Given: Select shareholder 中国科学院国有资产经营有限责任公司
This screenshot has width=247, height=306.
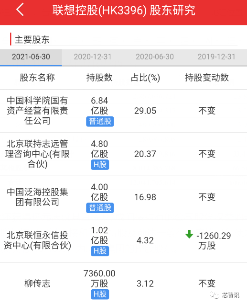Looking at the screenshot, I should [x=37, y=111].
